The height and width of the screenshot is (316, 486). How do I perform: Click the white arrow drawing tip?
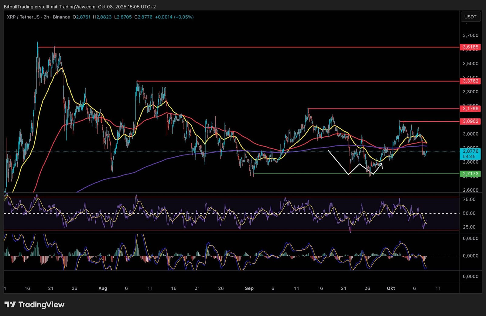[x=382, y=164]
